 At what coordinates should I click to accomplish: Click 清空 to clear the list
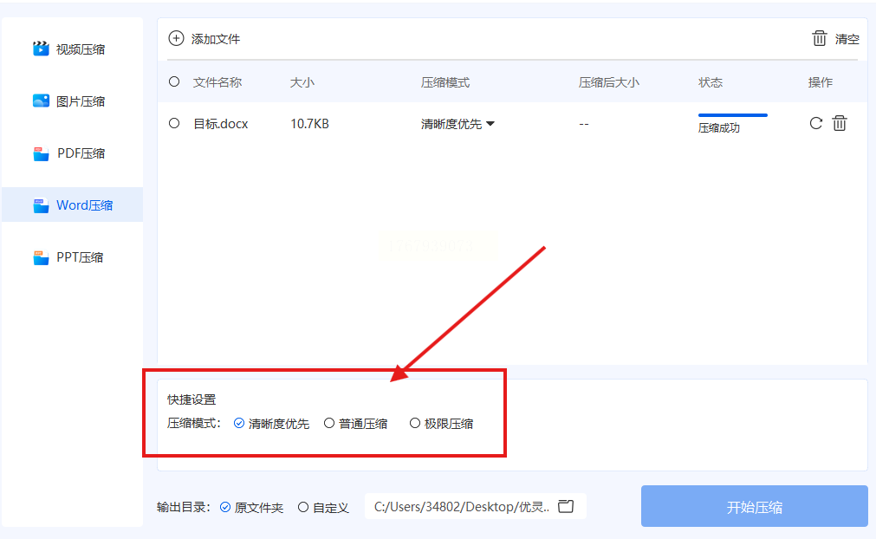click(x=835, y=38)
